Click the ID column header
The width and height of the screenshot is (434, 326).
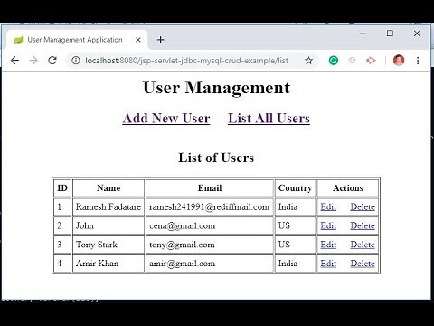62,188
